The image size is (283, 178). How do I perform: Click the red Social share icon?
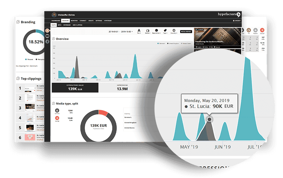(262, 31)
